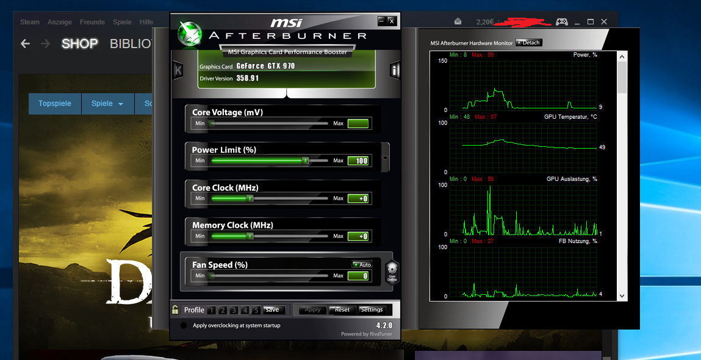Click the BIBLIOTHEK tab in Steam
This screenshot has height=360, width=701.
pyautogui.click(x=131, y=44)
